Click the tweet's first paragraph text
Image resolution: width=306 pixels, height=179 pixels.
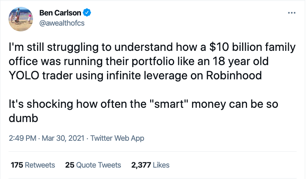click(151, 61)
